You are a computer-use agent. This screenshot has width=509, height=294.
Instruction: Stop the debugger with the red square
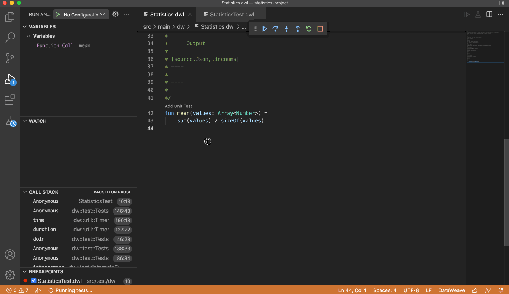pyautogui.click(x=320, y=29)
